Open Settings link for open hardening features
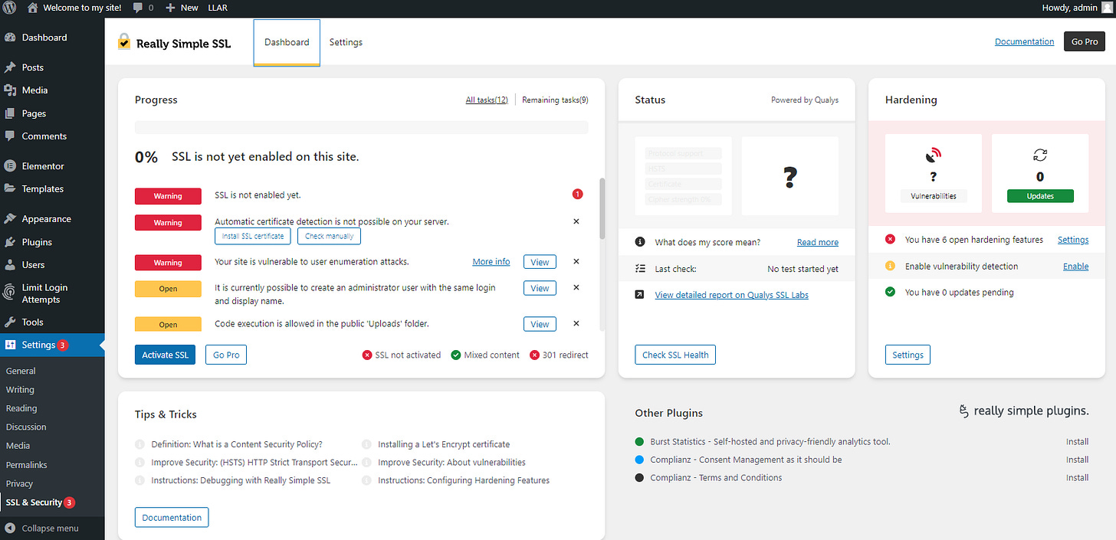 coord(1073,240)
